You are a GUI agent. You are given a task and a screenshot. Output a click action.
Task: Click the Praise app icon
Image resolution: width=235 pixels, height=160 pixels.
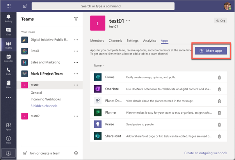pos(98,124)
